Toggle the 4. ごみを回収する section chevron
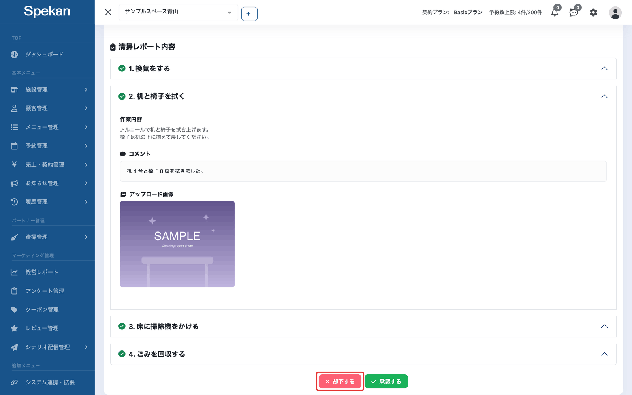The image size is (632, 395). (x=604, y=354)
